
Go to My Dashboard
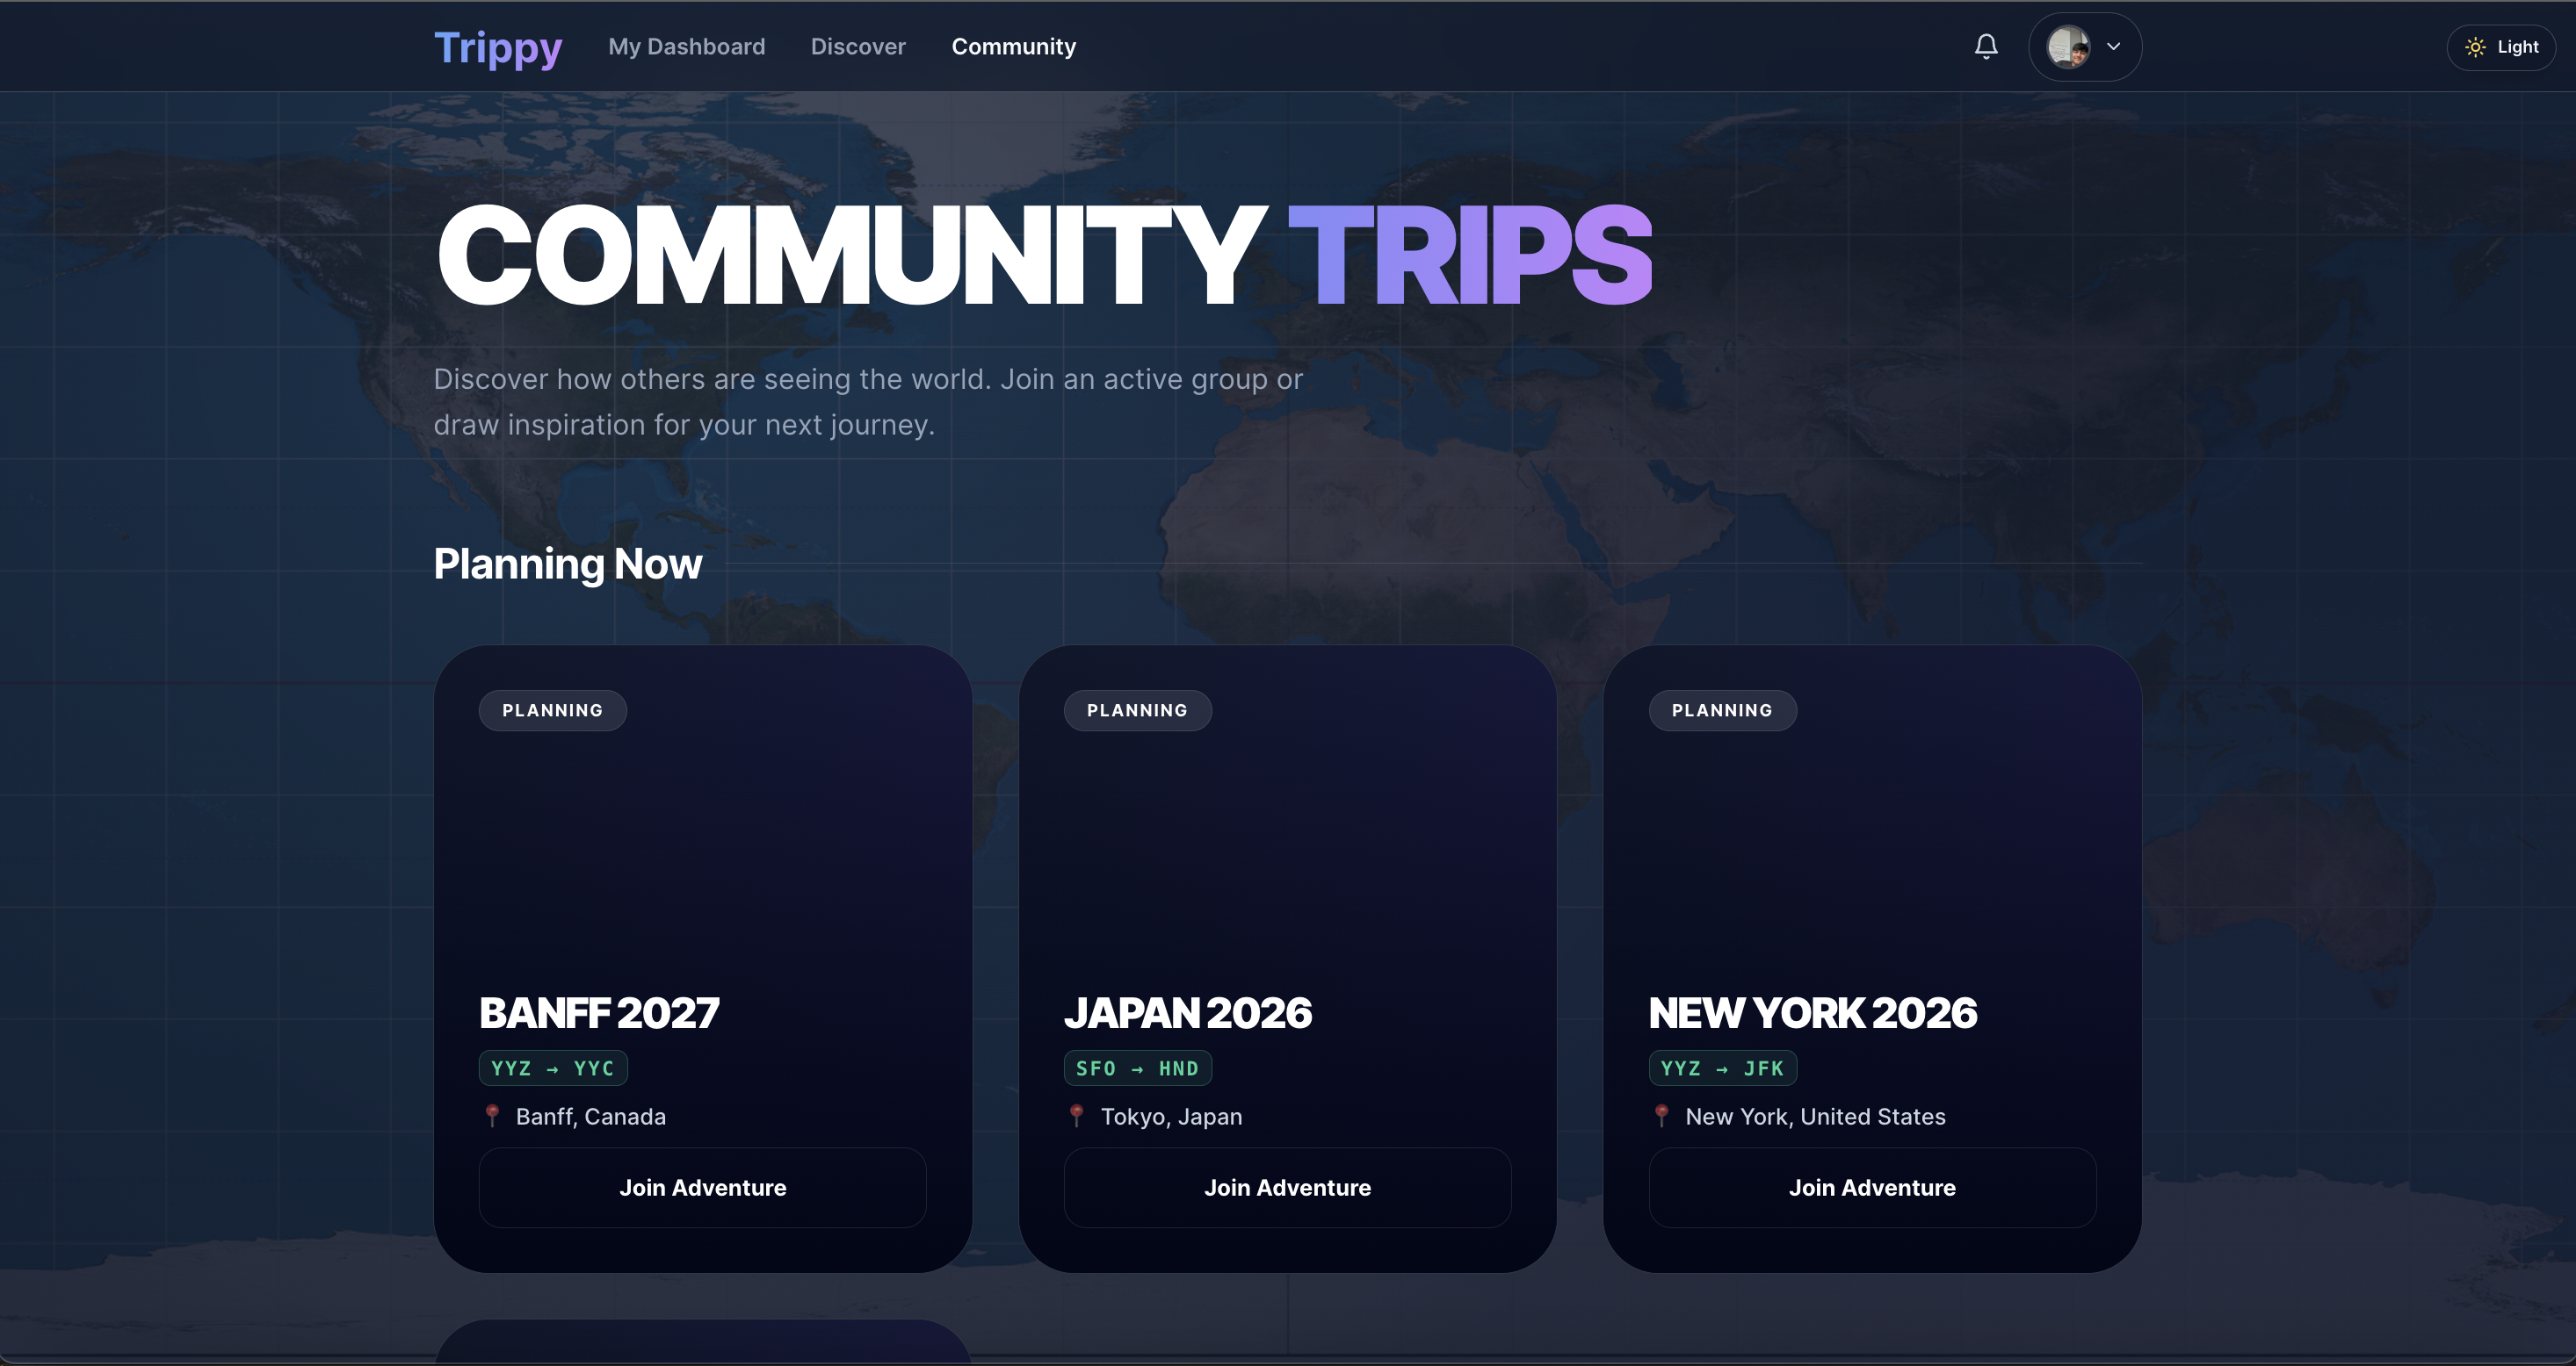pos(686,47)
